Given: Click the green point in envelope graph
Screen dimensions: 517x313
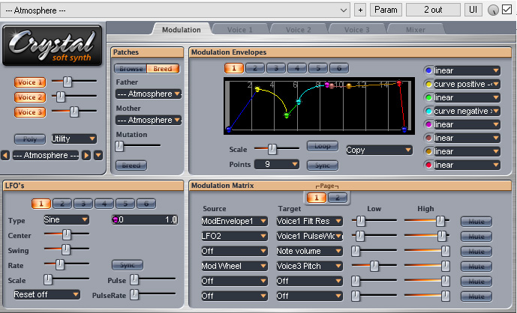Looking at the screenshot, I should [x=287, y=115].
